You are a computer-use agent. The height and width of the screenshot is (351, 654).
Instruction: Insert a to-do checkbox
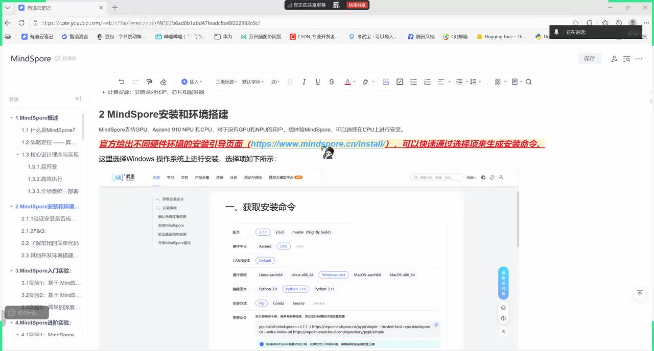(400, 82)
